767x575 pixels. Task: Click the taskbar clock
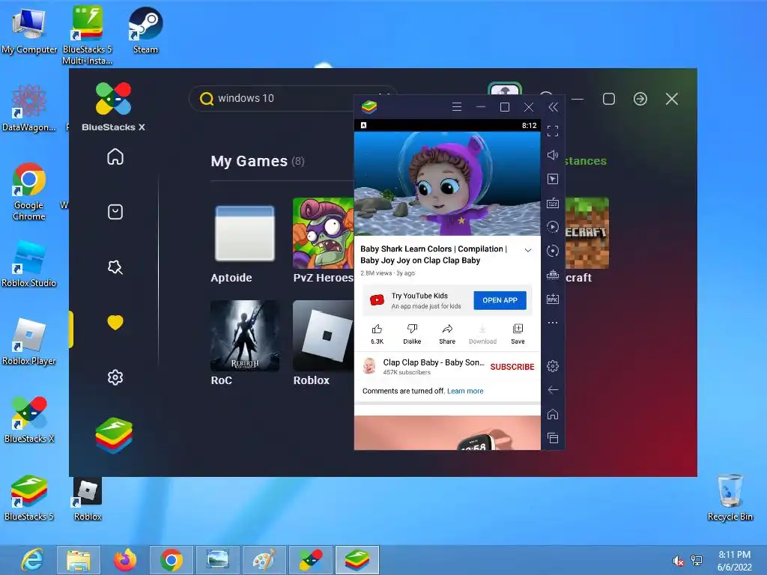pos(734,561)
